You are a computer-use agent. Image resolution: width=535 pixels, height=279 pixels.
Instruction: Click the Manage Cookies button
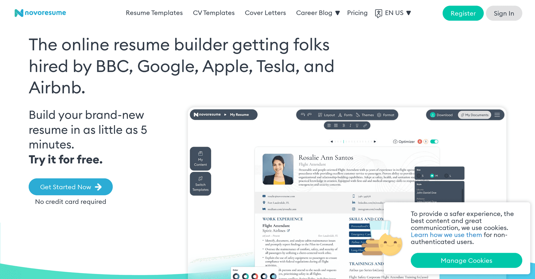click(x=466, y=260)
